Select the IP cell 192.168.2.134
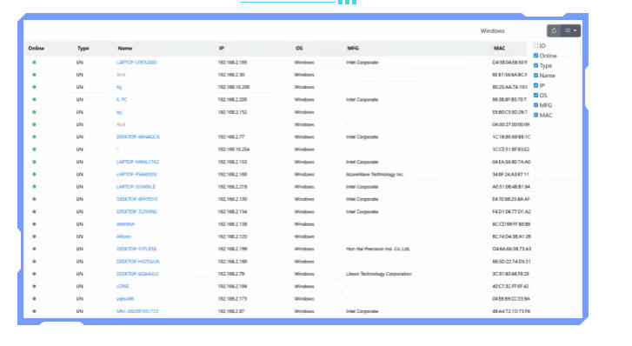Image resolution: width=632 pixels, height=346 pixels. point(233,212)
